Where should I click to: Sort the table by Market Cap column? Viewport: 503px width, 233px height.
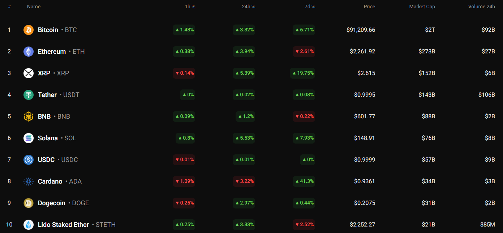[x=422, y=6]
